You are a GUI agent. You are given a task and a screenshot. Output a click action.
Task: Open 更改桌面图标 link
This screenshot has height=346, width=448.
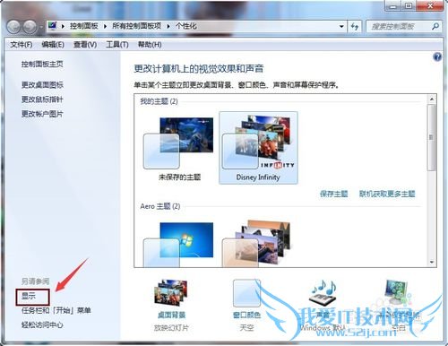(x=42, y=85)
